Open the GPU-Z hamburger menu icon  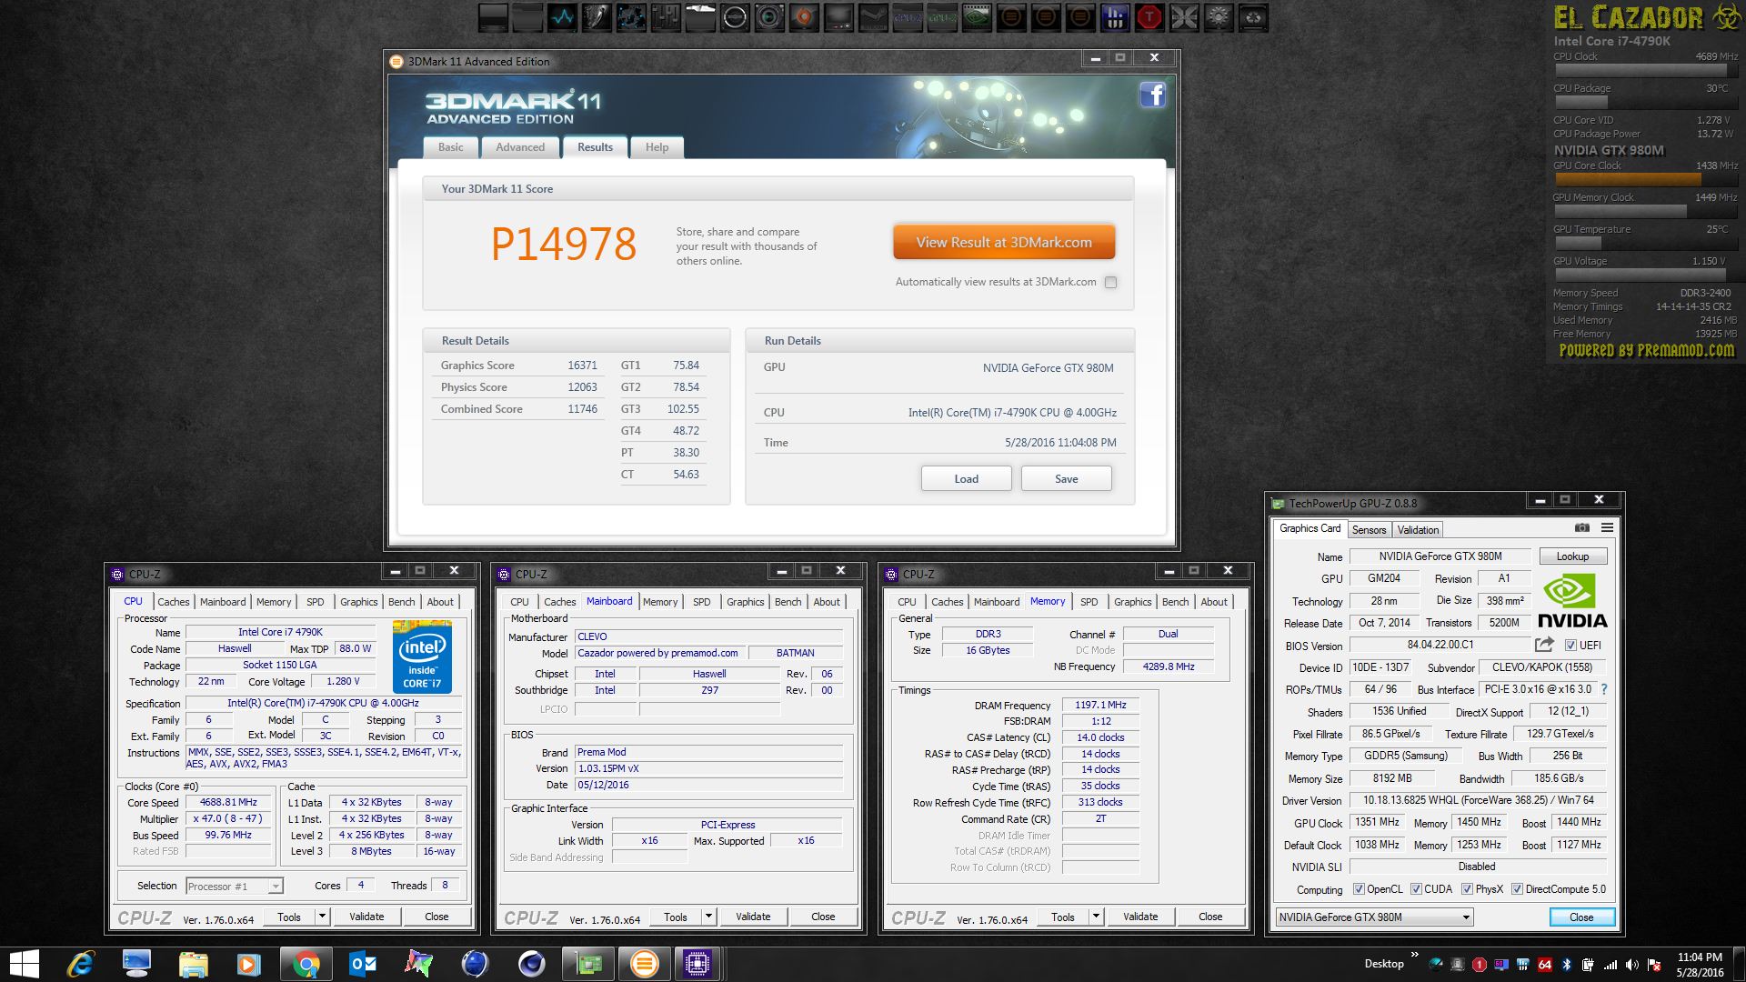tap(1607, 528)
